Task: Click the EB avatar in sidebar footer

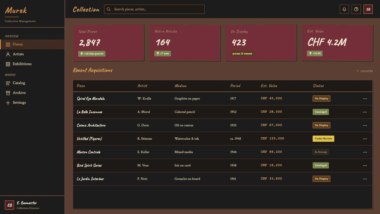Action: 9,205
